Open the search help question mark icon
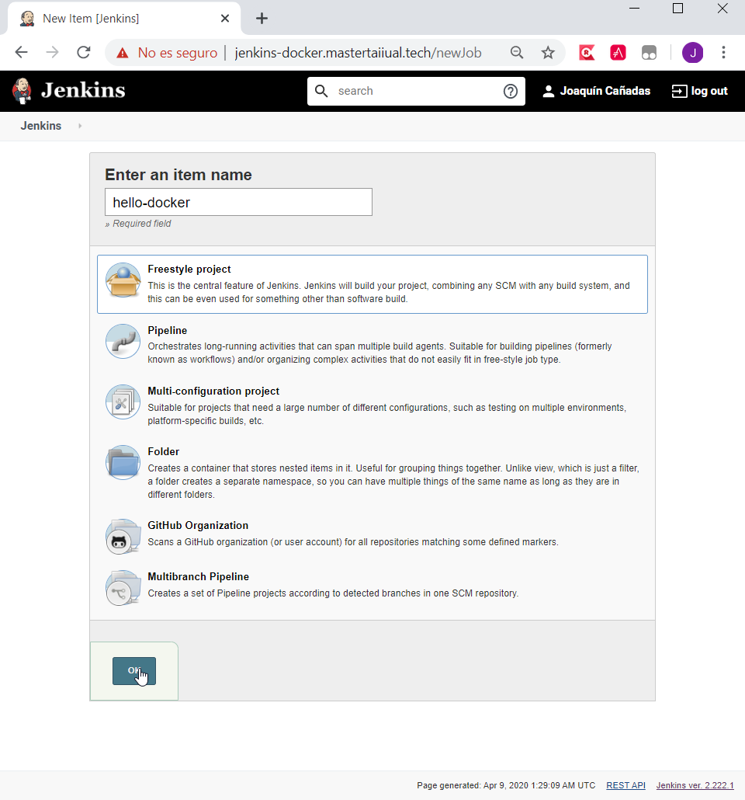This screenshot has height=800, width=745. tap(511, 91)
